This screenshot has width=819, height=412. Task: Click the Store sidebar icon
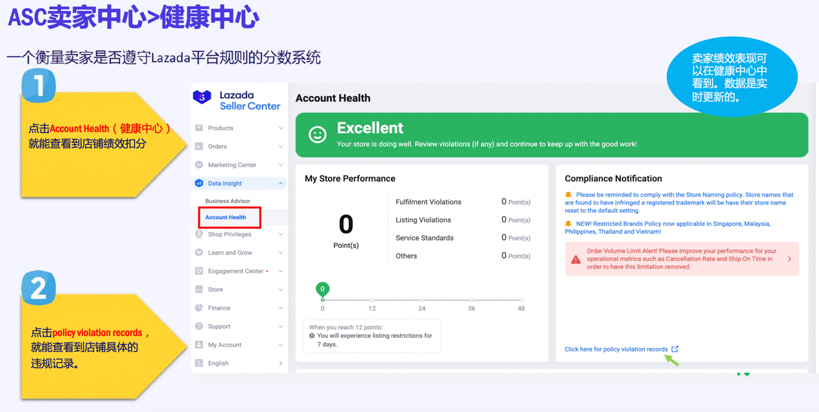click(x=199, y=289)
